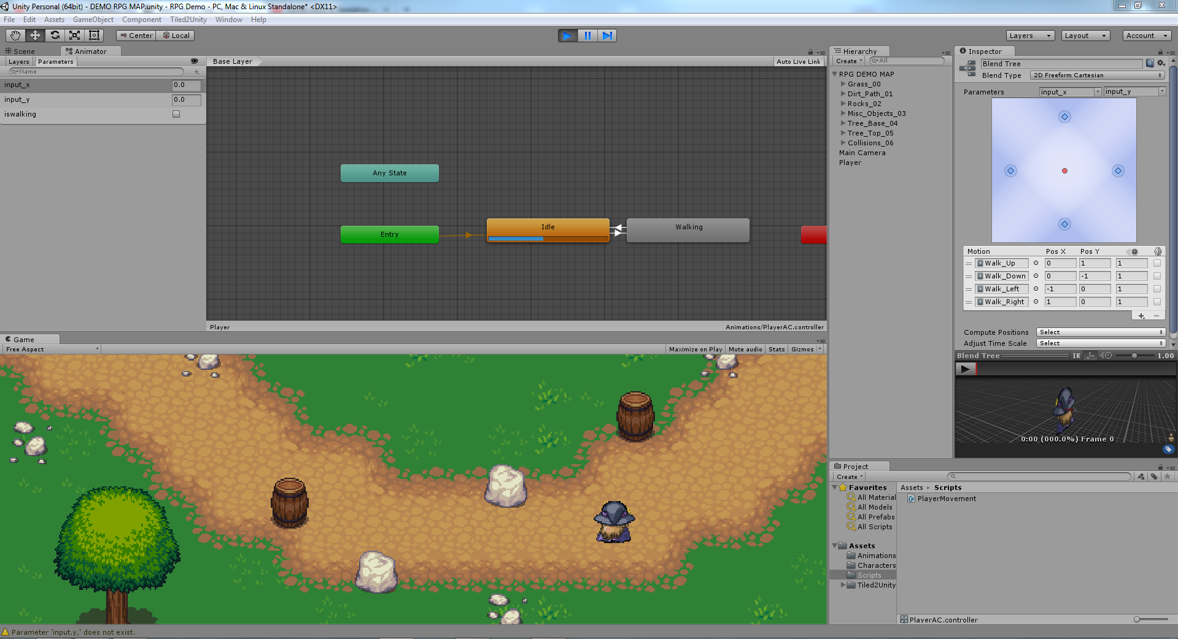
Task: Add a new parameter with the plus icon
Action: pos(196,72)
